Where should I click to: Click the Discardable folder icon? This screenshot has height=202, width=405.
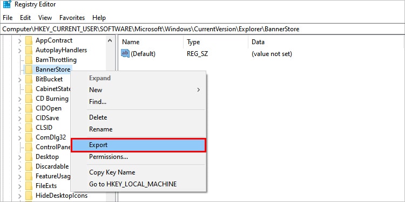29,166
